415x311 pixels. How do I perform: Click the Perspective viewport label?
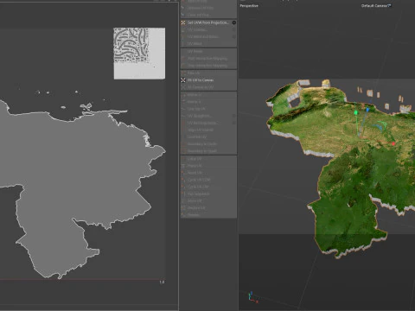click(249, 5)
